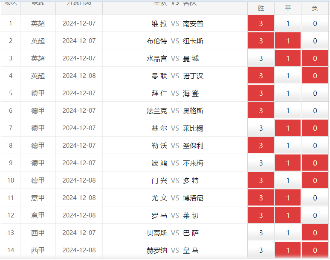Click match text 门兴 VS 多特
Screen dimensions: 330x260
point(175,180)
